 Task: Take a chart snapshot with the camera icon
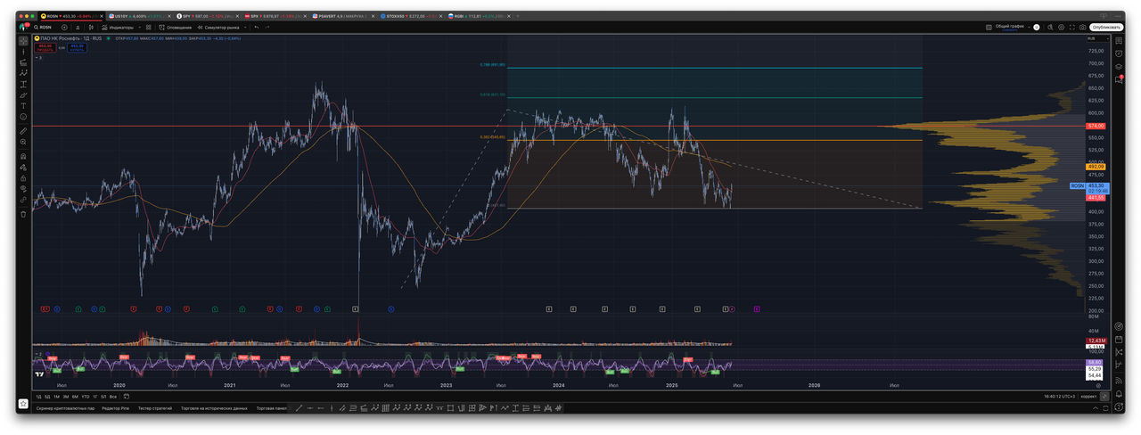tap(1083, 28)
